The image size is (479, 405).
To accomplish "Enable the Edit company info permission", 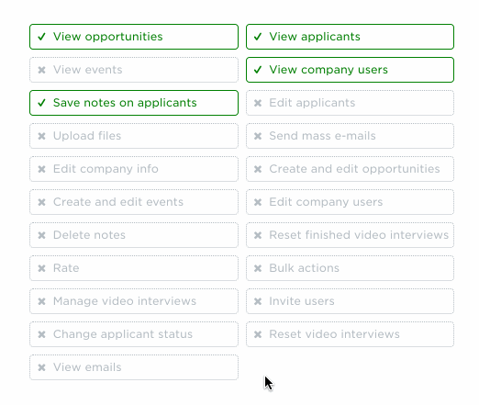I will coord(134,169).
